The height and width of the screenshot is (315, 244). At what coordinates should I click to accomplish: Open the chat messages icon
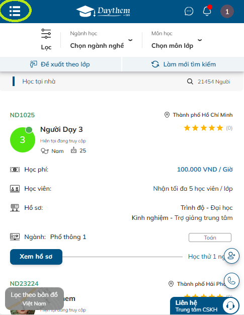coord(189,11)
